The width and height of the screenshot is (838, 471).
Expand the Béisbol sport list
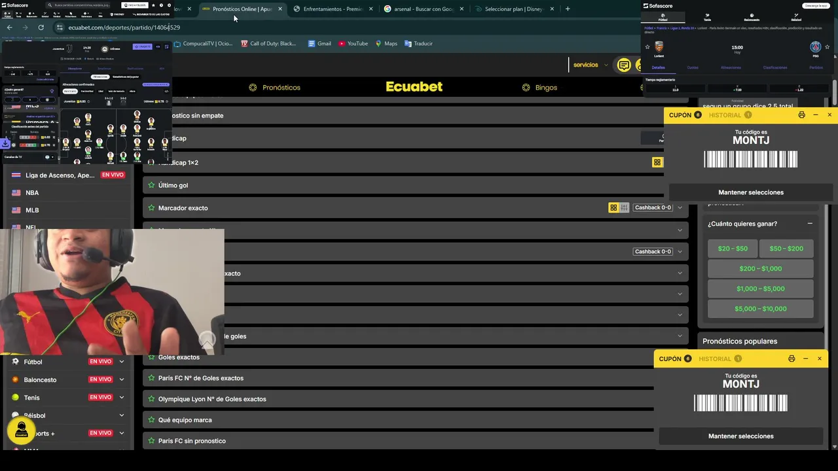[121, 415]
